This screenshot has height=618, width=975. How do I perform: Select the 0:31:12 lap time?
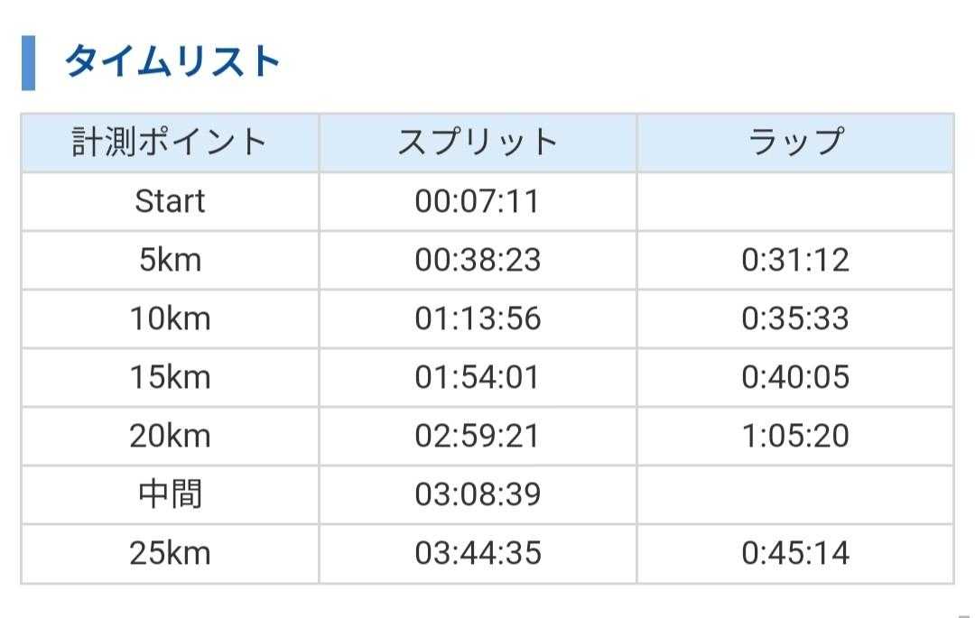[795, 260]
